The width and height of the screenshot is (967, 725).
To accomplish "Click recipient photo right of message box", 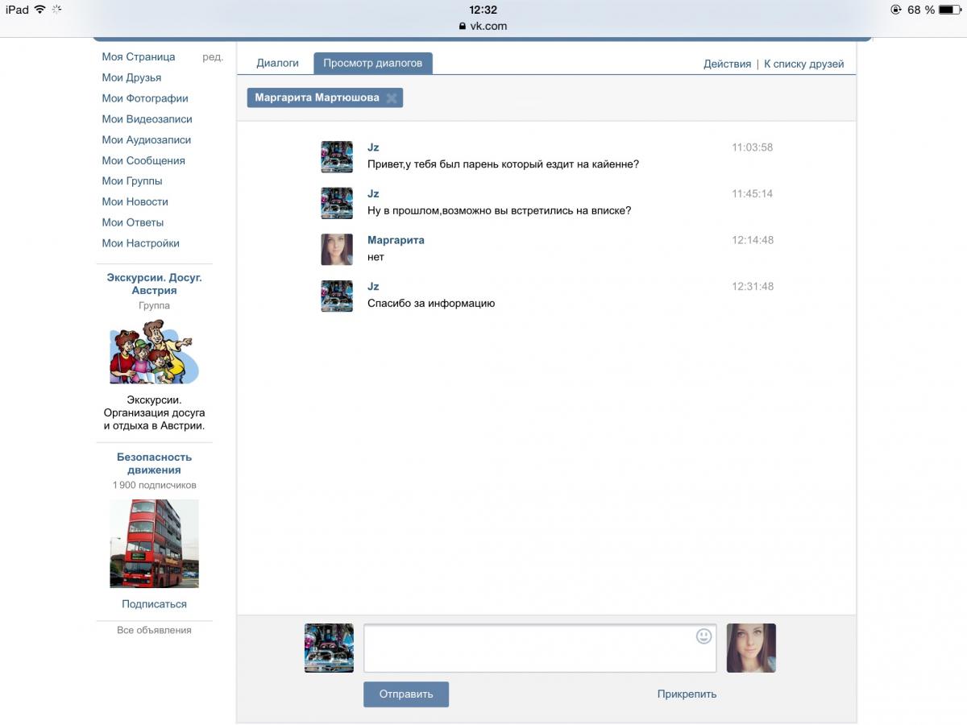I will (751, 648).
